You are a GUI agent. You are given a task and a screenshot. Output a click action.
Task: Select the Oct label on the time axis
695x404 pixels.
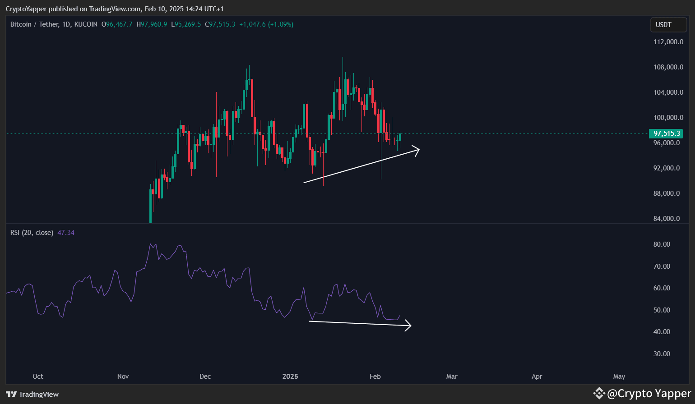coord(38,376)
